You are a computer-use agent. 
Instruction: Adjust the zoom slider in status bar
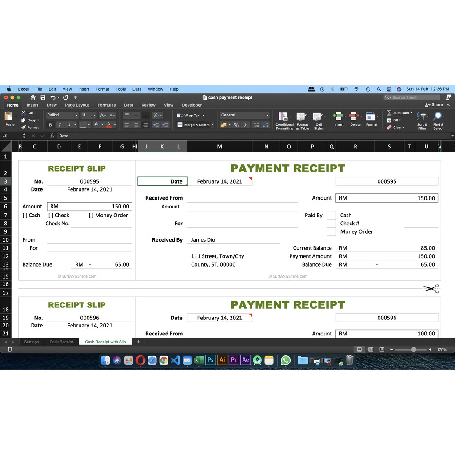point(414,350)
